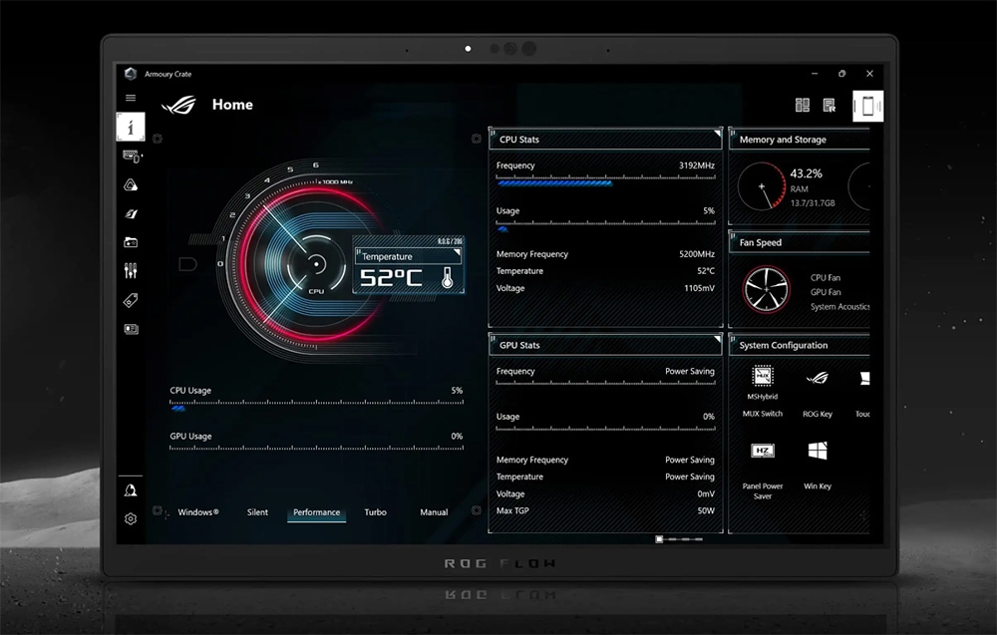Click the 1105mV voltage value

(699, 288)
